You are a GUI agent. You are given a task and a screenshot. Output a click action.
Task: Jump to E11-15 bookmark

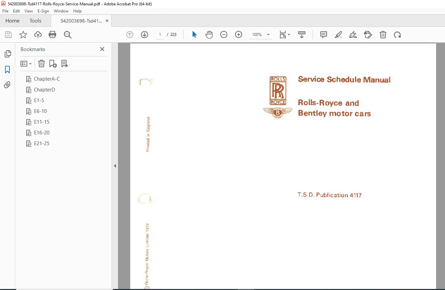42,122
